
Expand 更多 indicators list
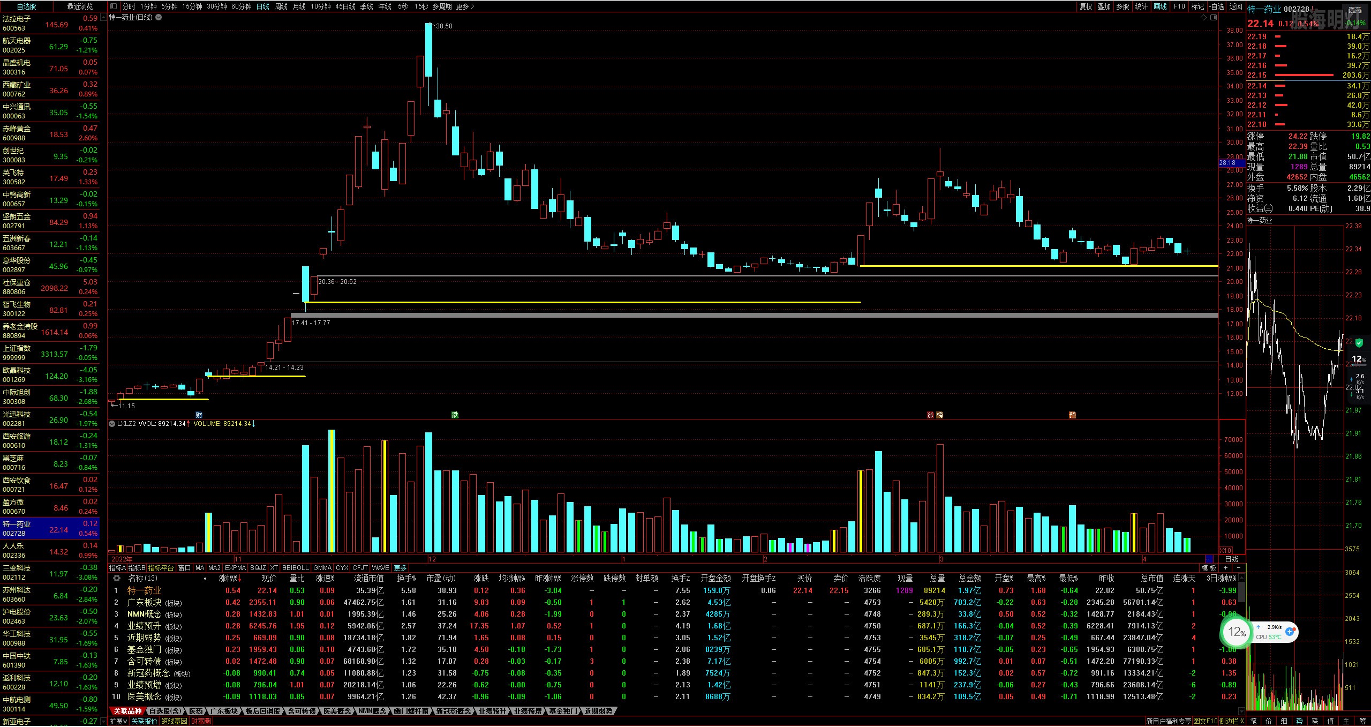click(400, 568)
